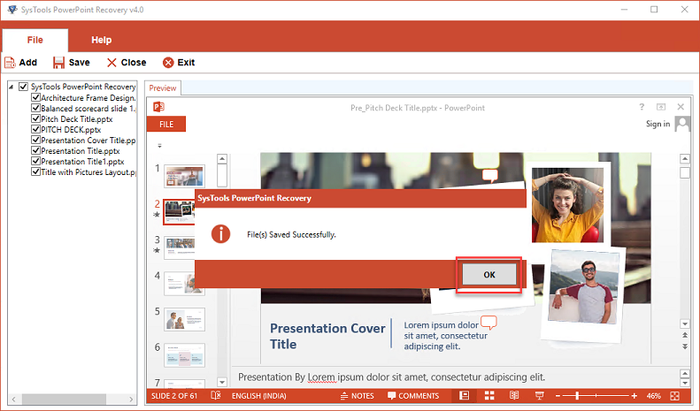The height and width of the screenshot is (411, 700).
Task: Open the Comments pane from status bar
Action: click(x=413, y=396)
